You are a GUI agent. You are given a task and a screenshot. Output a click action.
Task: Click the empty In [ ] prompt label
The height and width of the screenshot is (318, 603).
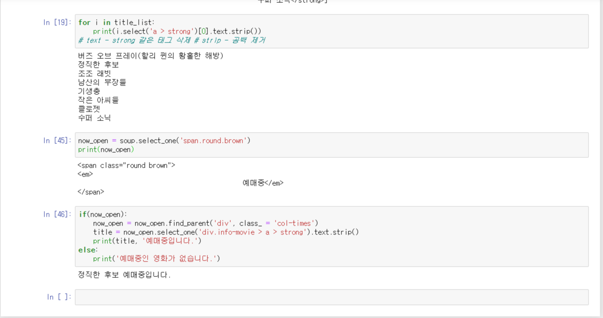click(59, 297)
